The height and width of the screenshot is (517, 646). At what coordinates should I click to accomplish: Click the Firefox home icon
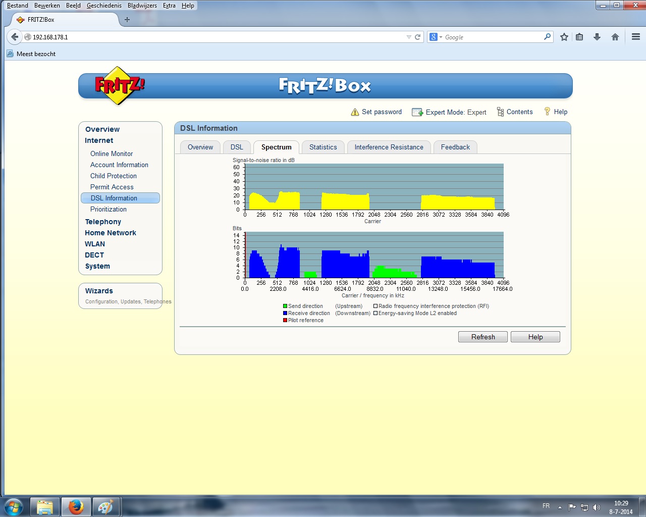pyautogui.click(x=615, y=37)
